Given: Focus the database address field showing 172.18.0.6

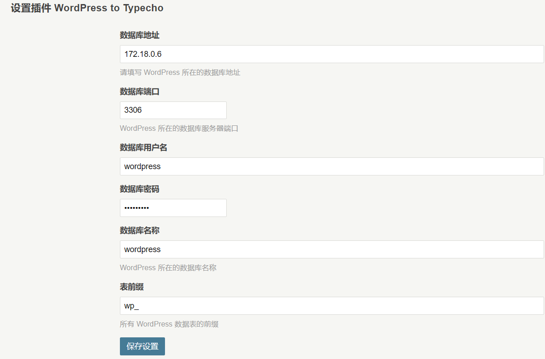Looking at the screenshot, I should click(332, 54).
